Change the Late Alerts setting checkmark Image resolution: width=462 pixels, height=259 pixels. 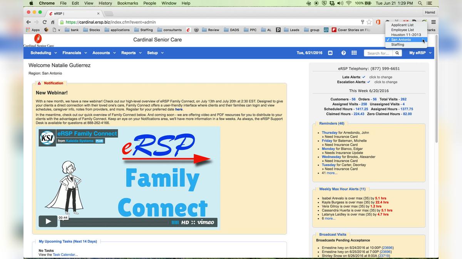(363, 77)
